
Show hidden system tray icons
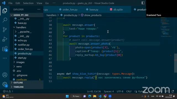pyautogui.click(x=142, y=96)
